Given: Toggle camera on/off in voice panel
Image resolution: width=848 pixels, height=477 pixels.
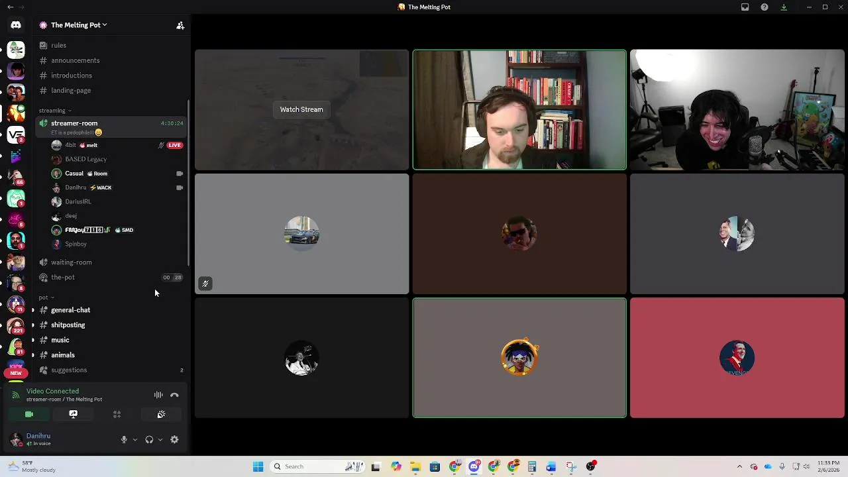Looking at the screenshot, I should tap(29, 414).
